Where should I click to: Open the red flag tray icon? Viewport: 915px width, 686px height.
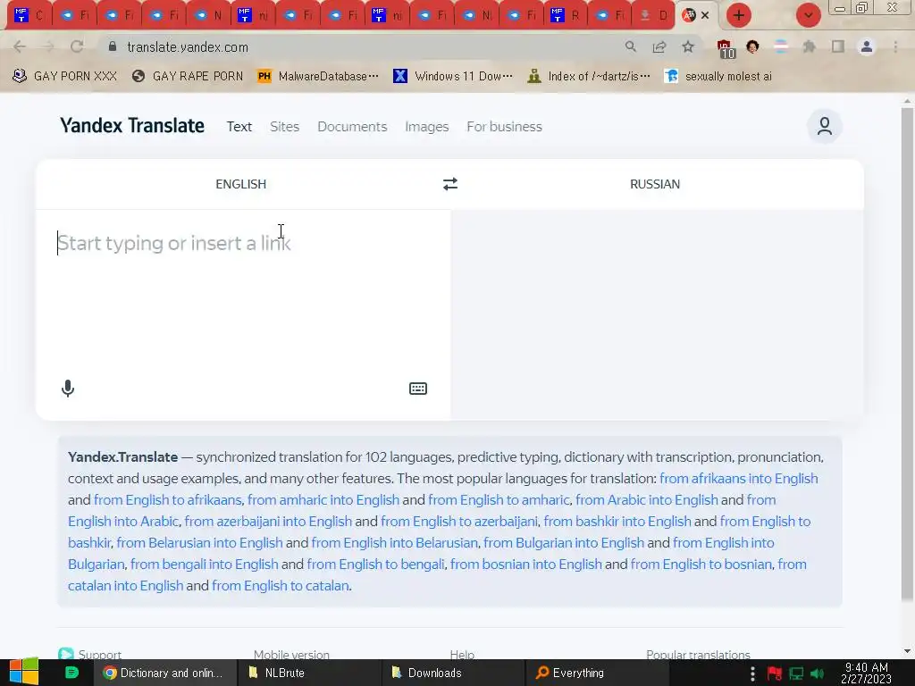[775, 673]
